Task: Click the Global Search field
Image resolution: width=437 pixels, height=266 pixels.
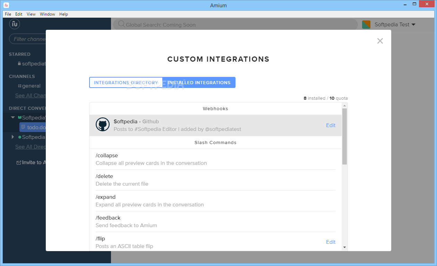Action: point(235,25)
